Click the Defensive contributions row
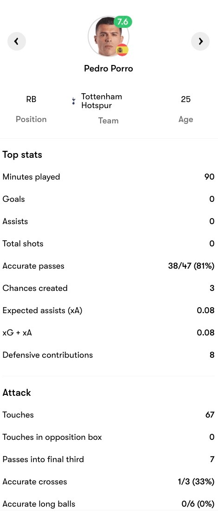The height and width of the screenshot is (515, 218). (109, 355)
